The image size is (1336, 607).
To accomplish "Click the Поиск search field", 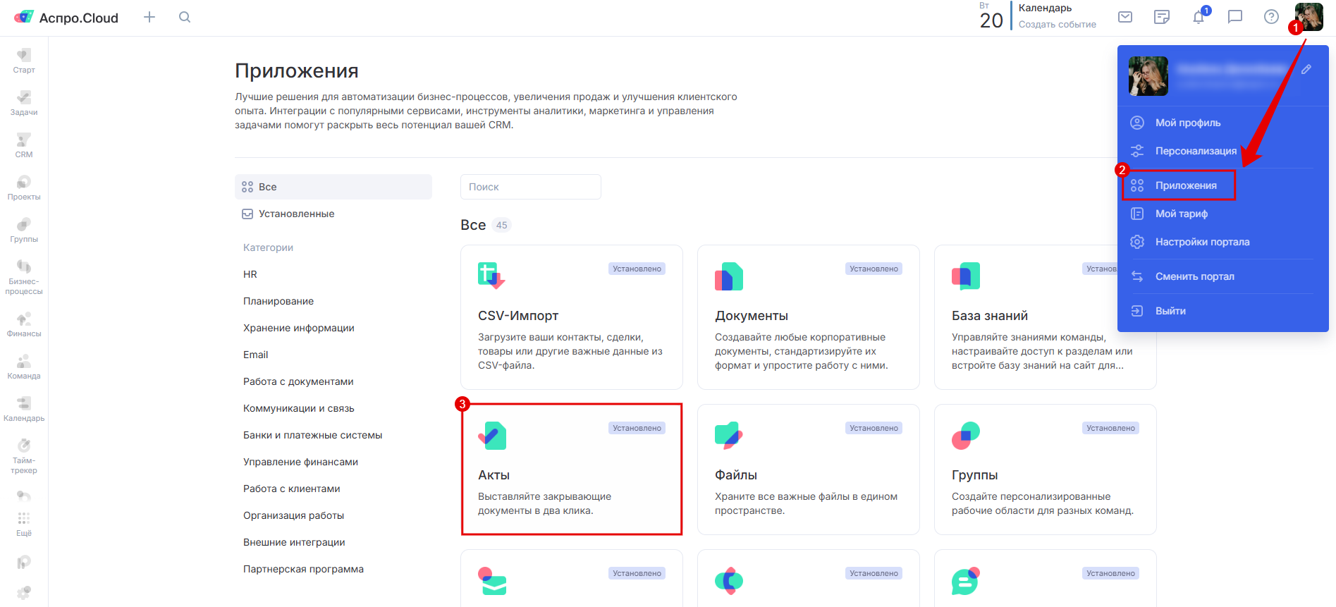I will 530,187.
